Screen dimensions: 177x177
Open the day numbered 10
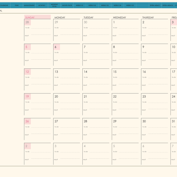[174, 47]
